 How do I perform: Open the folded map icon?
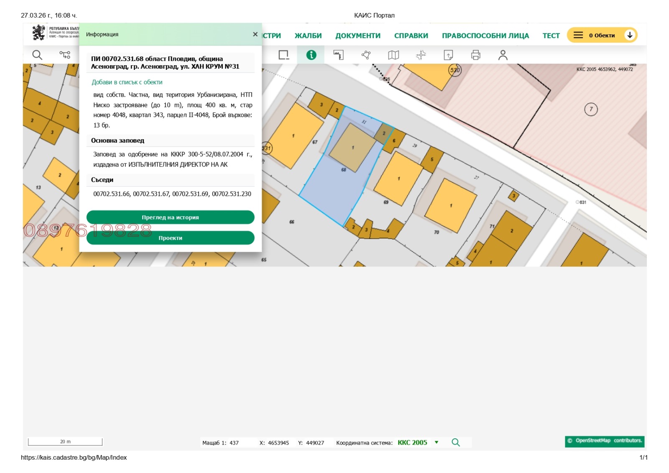393,55
